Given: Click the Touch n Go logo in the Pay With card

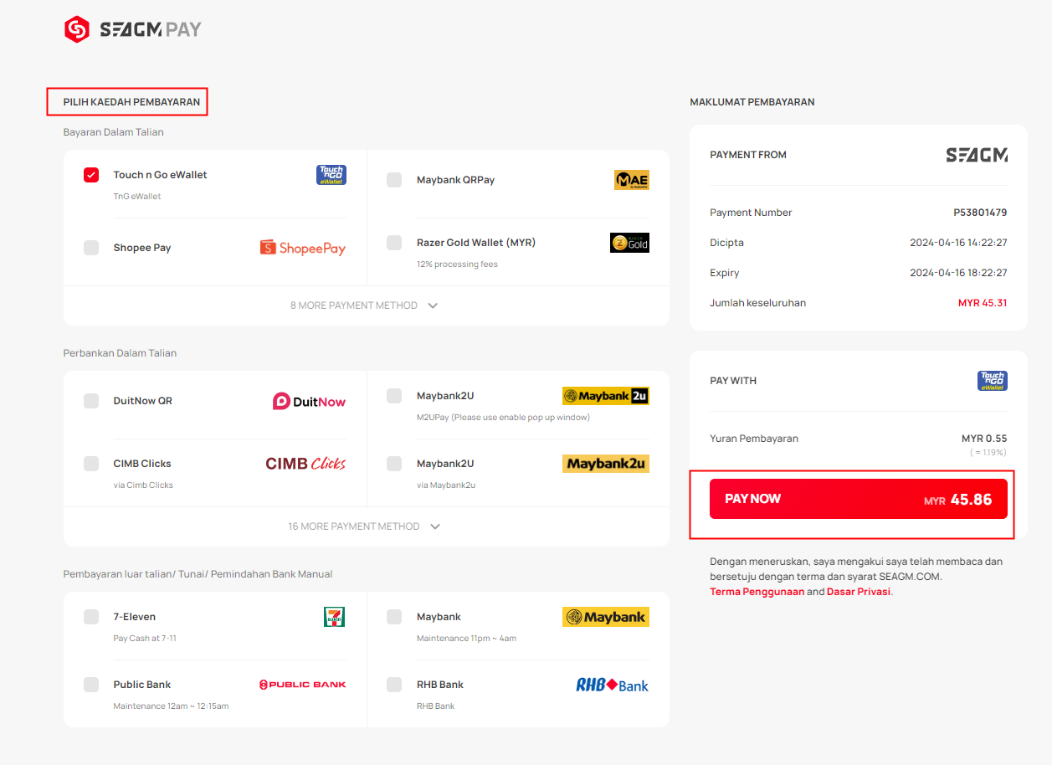Looking at the screenshot, I should point(993,381).
